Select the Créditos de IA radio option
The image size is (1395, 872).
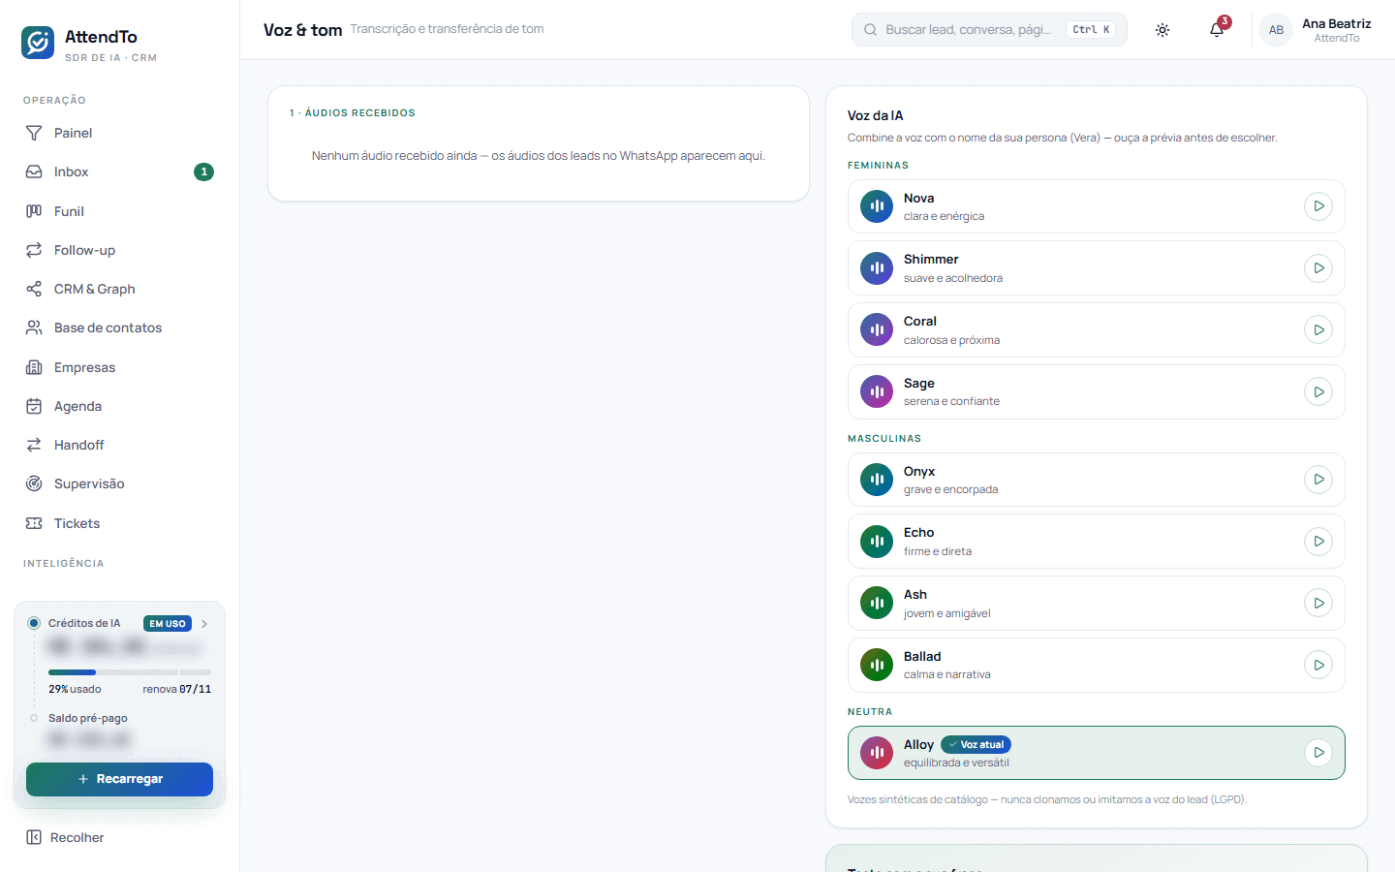coord(34,623)
